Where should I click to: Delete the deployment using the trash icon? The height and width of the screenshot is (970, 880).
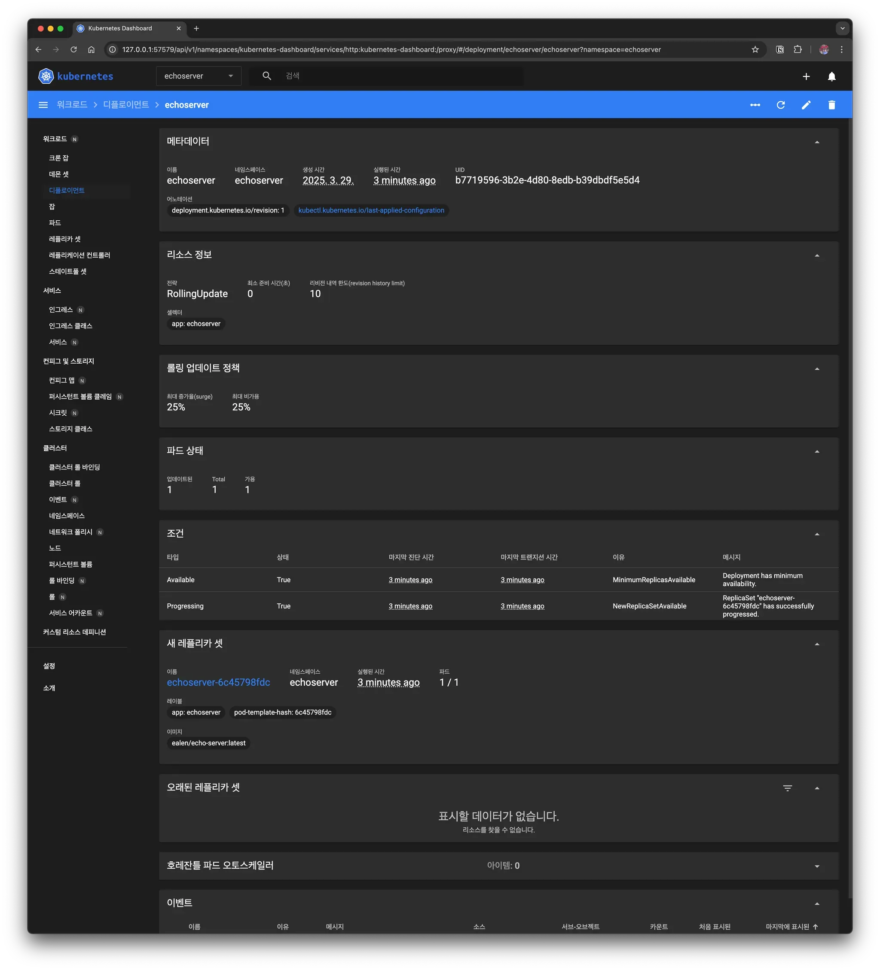(831, 104)
